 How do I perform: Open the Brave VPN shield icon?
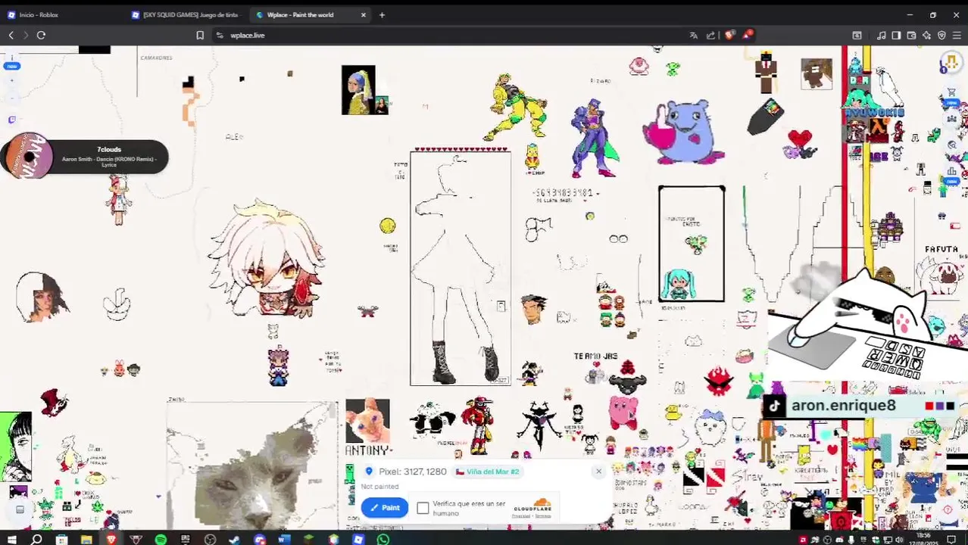pos(941,35)
